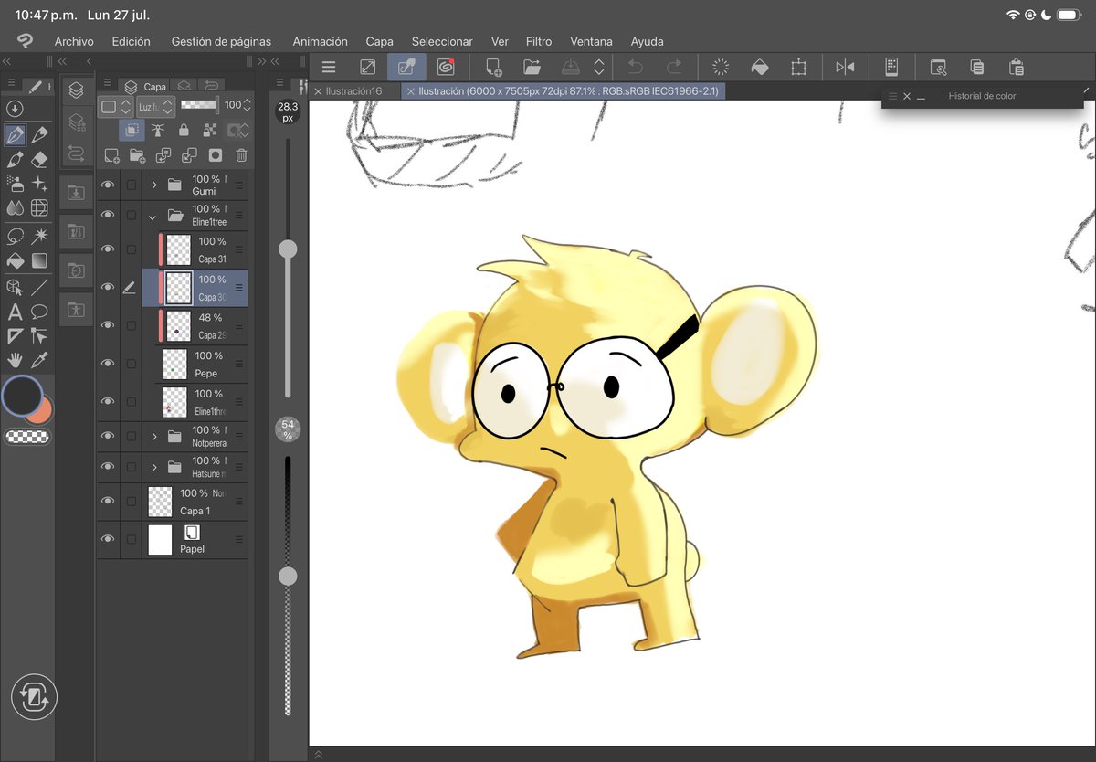Select the Airbrush tool
The image size is (1096, 762).
pos(15,185)
